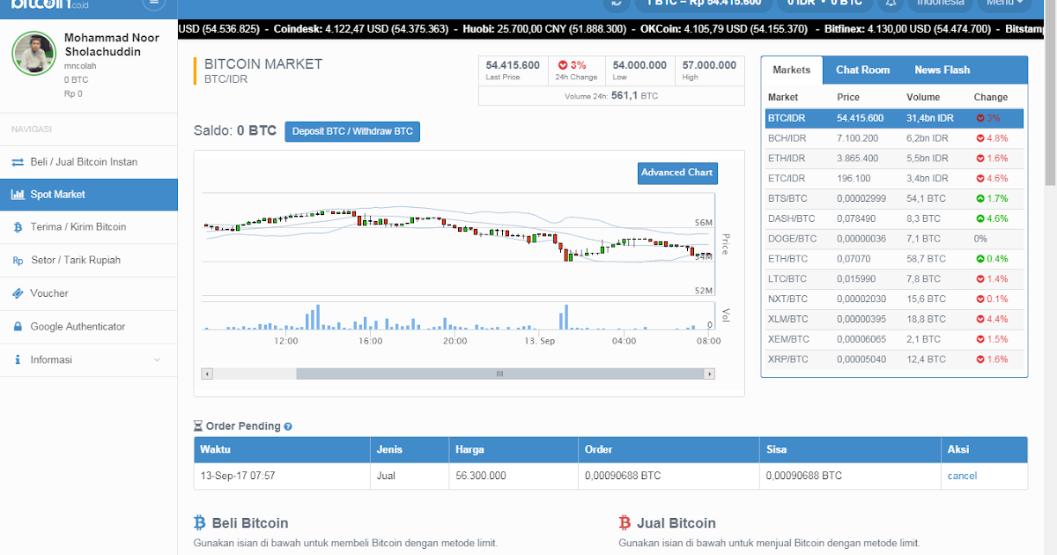
Task: Select Spot Market in the sidebar
Action: [x=88, y=195]
